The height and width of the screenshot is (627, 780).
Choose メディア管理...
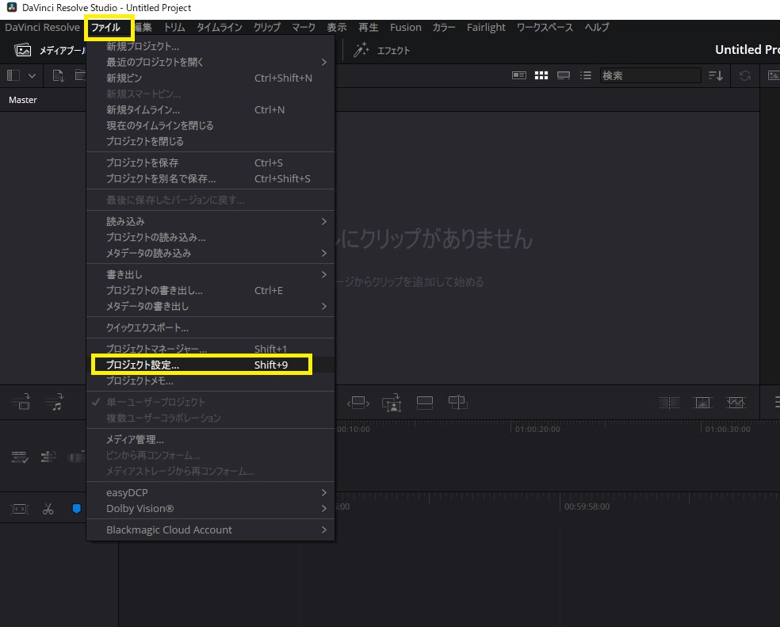coord(210,439)
